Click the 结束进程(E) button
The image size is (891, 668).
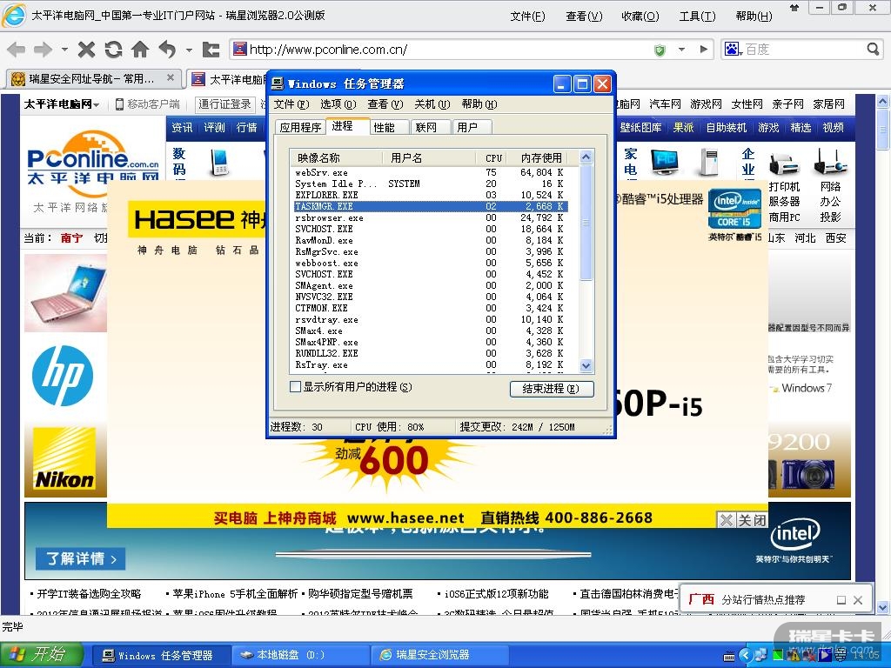coord(551,389)
